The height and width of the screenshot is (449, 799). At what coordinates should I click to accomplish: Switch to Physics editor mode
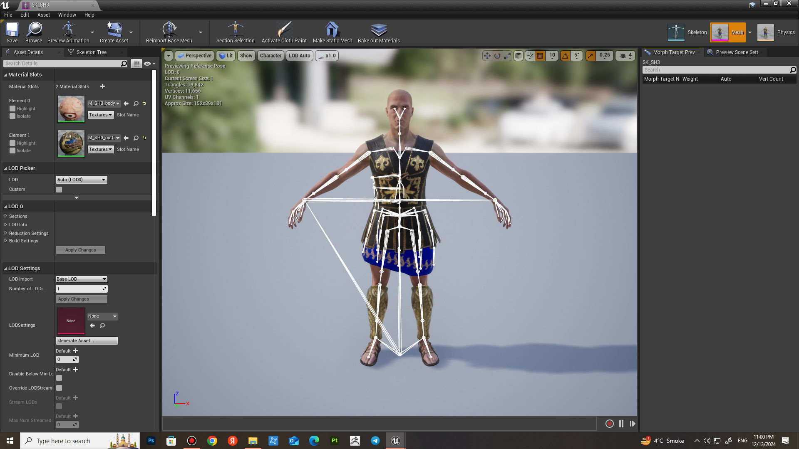click(776, 32)
